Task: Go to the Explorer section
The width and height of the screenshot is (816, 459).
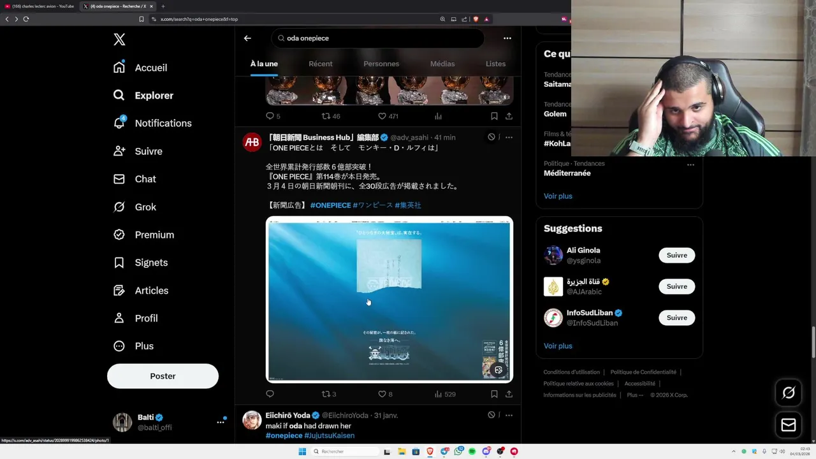Action: (143, 95)
